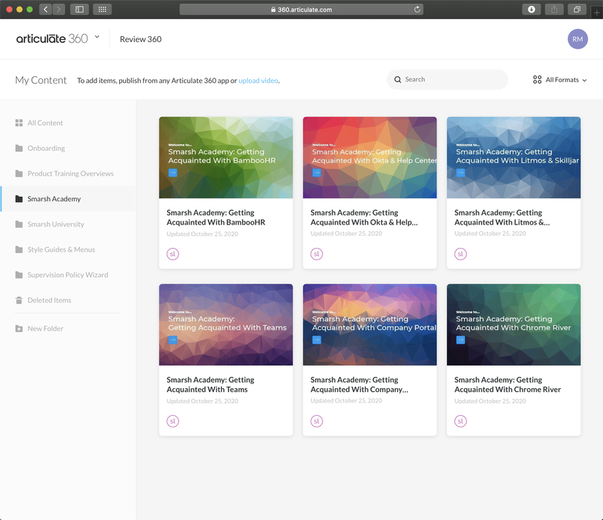Expand the Articulate 360 app switcher chevron

[x=97, y=37]
